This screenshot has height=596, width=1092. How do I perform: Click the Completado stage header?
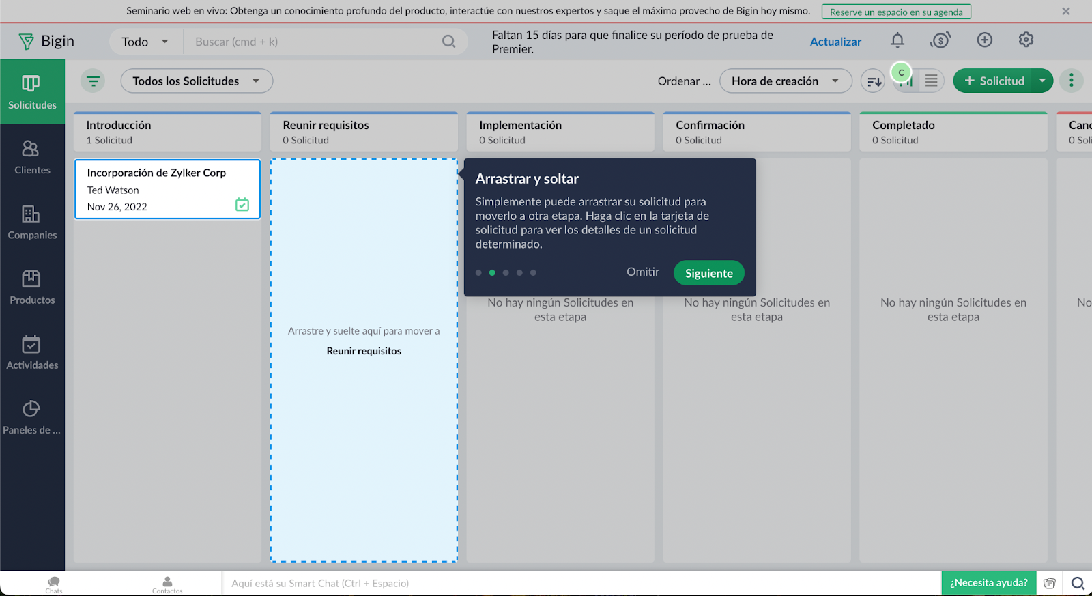coord(953,132)
